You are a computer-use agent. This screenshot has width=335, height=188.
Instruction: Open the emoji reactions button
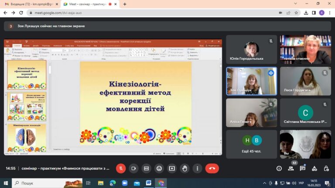159,168
